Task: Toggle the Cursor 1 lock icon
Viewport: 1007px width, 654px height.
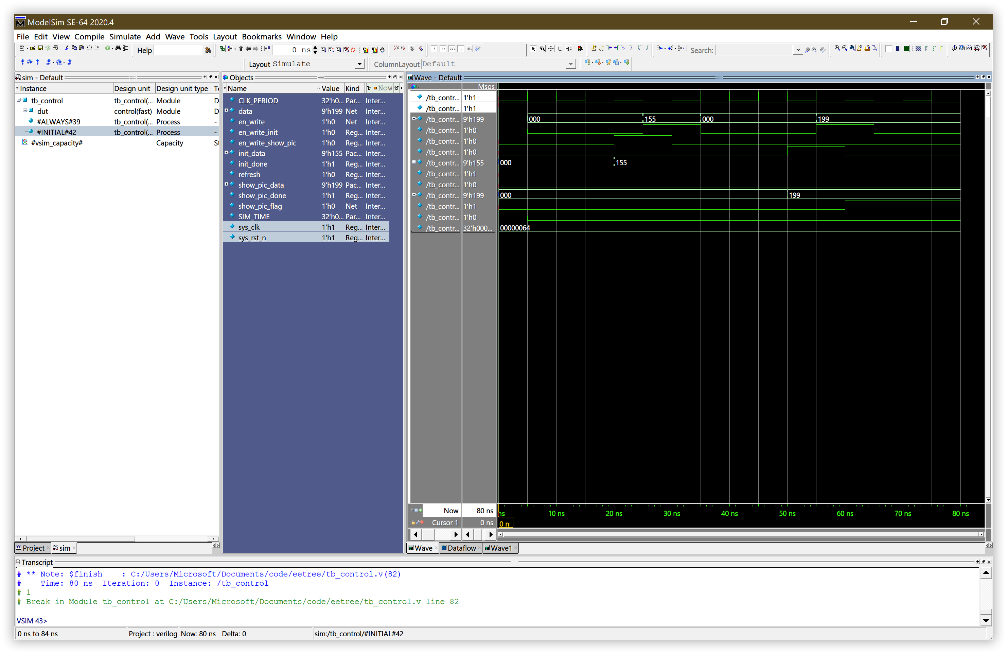Action: 413,522
